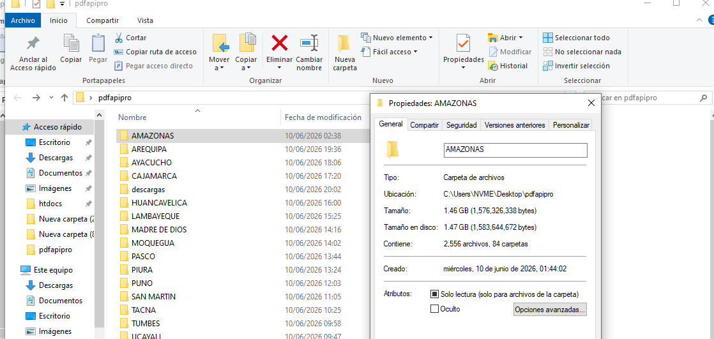Select the PIURA folder
The height and width of the screenshot is (339, 714).
(243, 270)
